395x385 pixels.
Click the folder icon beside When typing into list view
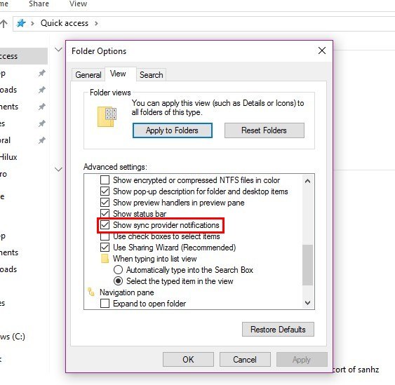[105, 259]
